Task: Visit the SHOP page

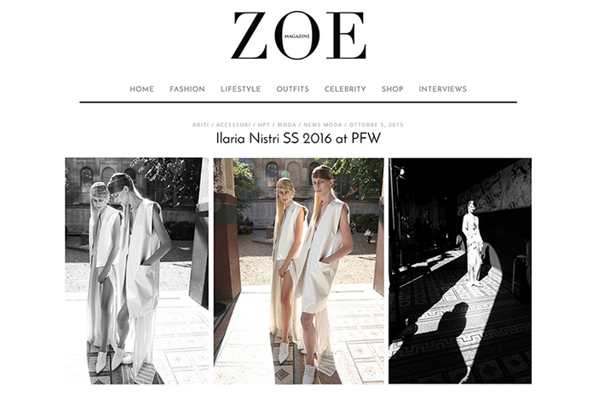Action: pyautogui.click(x=393, y=89)
